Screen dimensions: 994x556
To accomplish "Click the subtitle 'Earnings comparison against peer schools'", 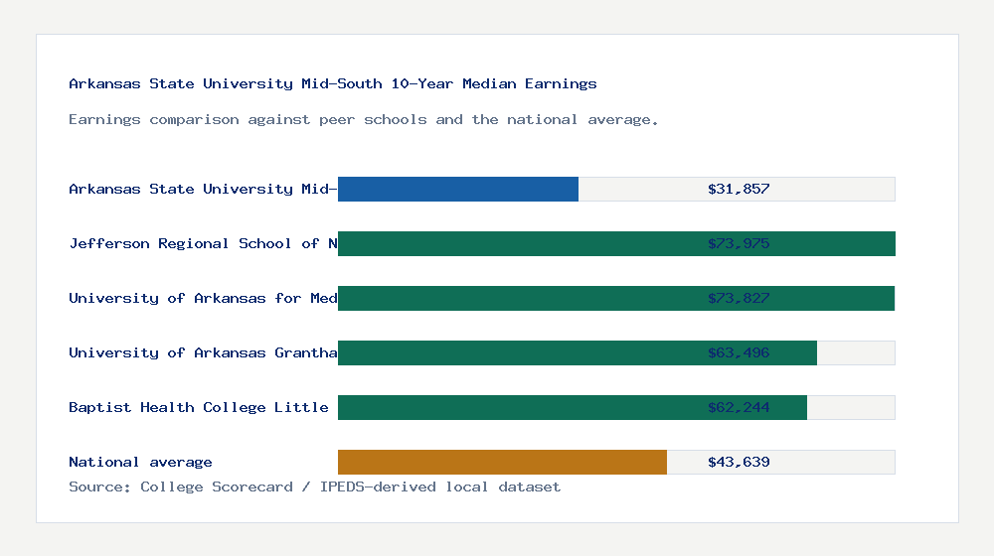I will (x=363, y=120).
